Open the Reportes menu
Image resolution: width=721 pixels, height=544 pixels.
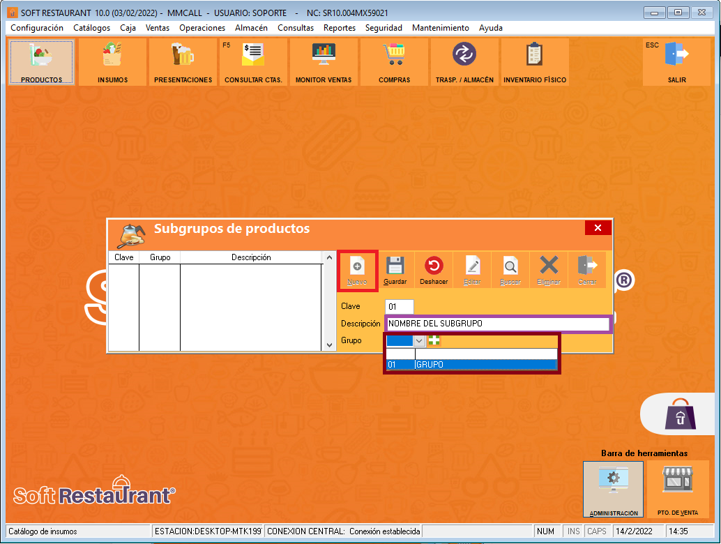coord(340,28)
